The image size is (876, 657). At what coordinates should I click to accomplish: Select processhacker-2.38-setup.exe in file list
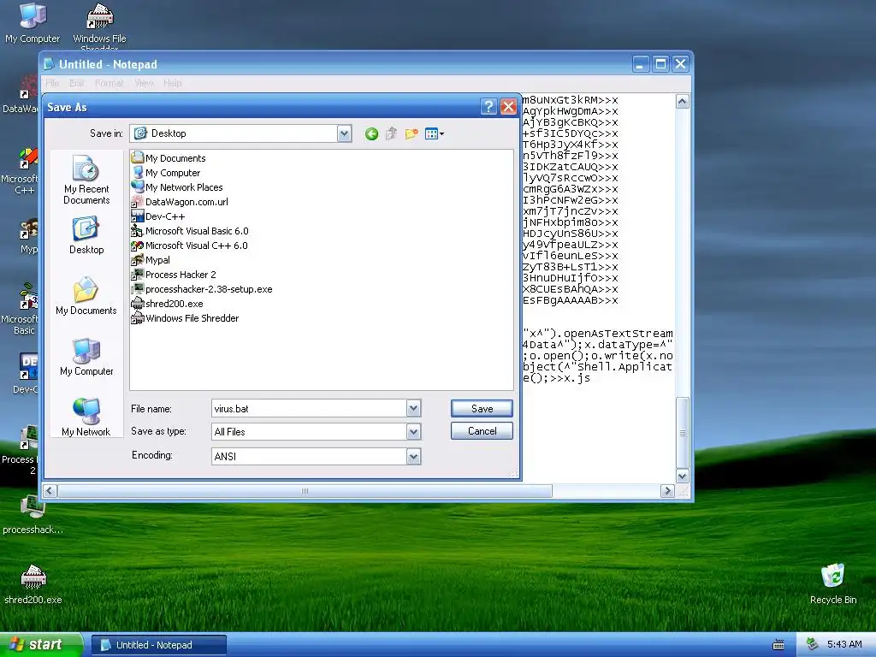click(x=202, y=289)
